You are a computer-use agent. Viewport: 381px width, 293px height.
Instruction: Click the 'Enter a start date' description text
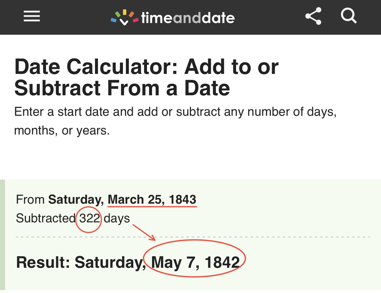pos(175,112)
